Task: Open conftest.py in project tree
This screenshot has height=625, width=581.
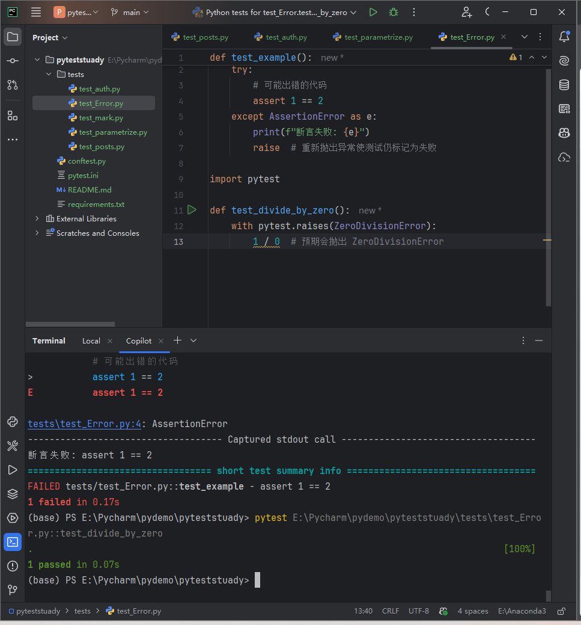Action: click(82, 161)
